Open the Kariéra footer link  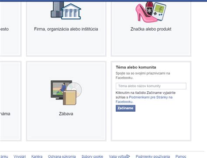tap(37, 156)
